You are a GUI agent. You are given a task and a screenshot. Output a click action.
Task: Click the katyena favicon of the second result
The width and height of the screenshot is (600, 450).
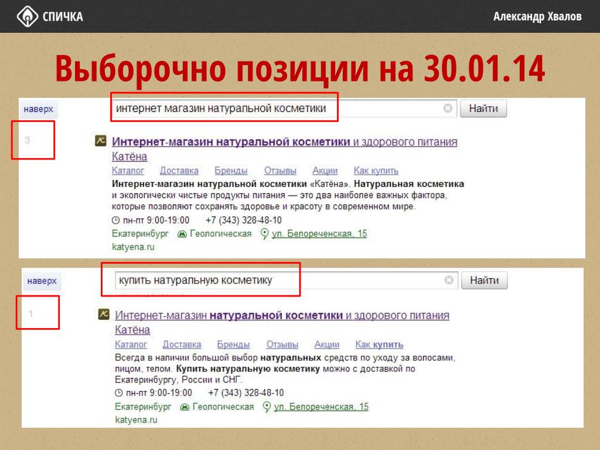coord(104,314)
